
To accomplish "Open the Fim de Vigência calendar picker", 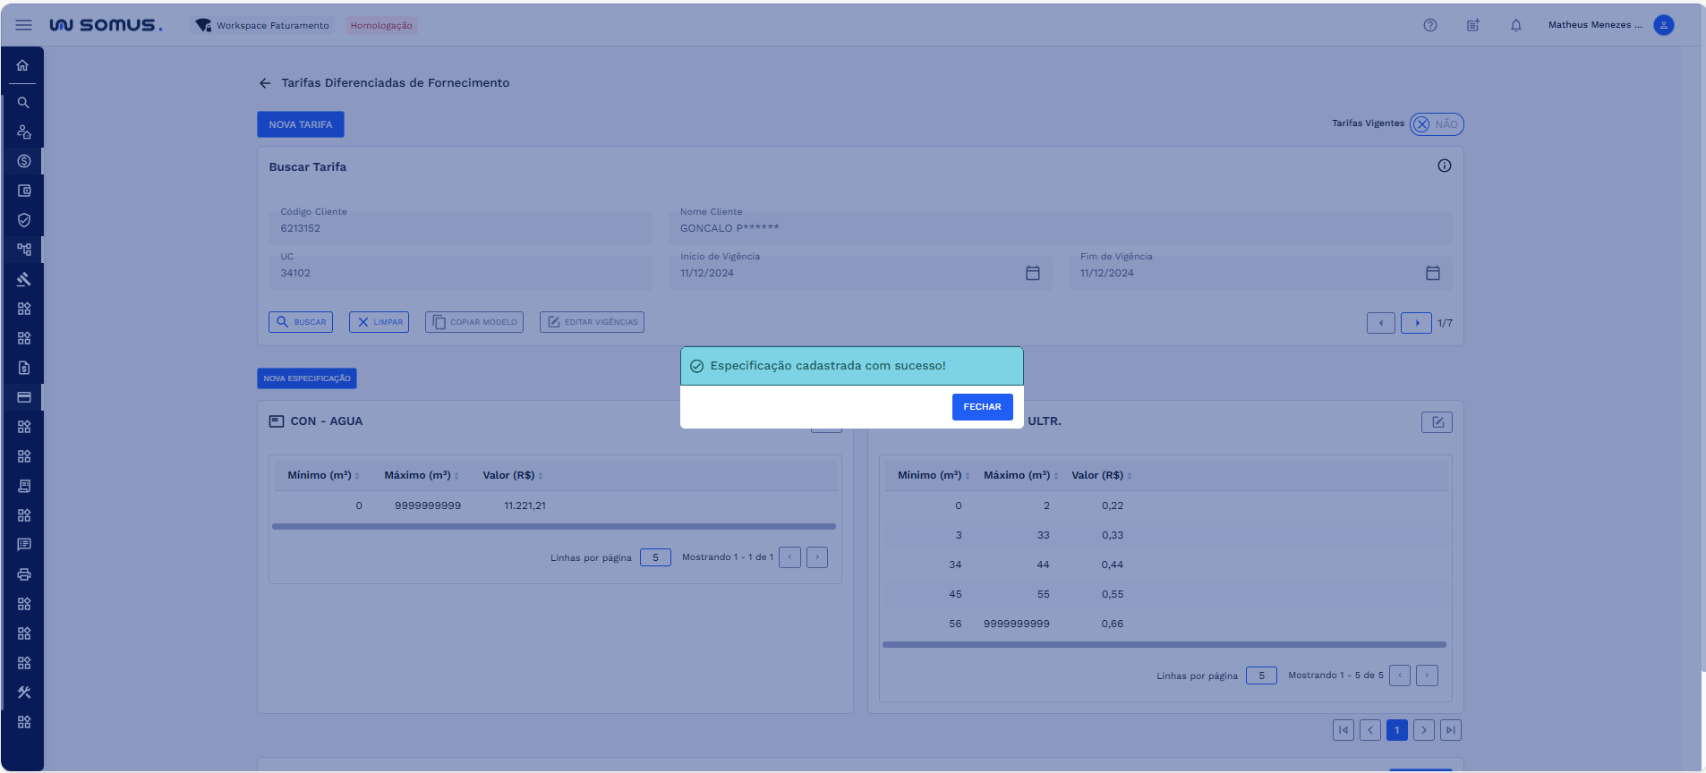I will click(1432, 273).
